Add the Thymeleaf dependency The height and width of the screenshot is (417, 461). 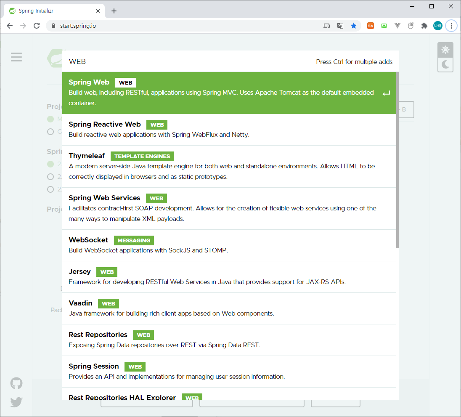[229, 167]
